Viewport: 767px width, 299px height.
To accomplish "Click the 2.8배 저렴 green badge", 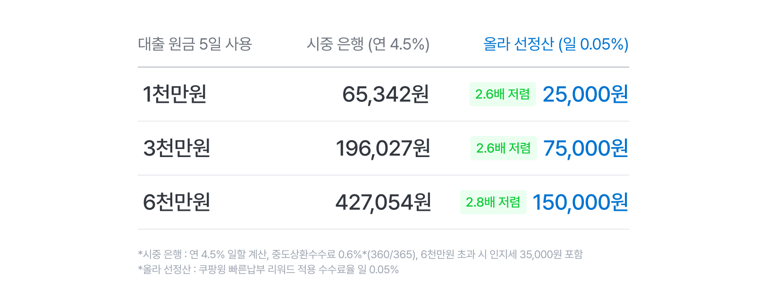I will click(x=493, y=202).
